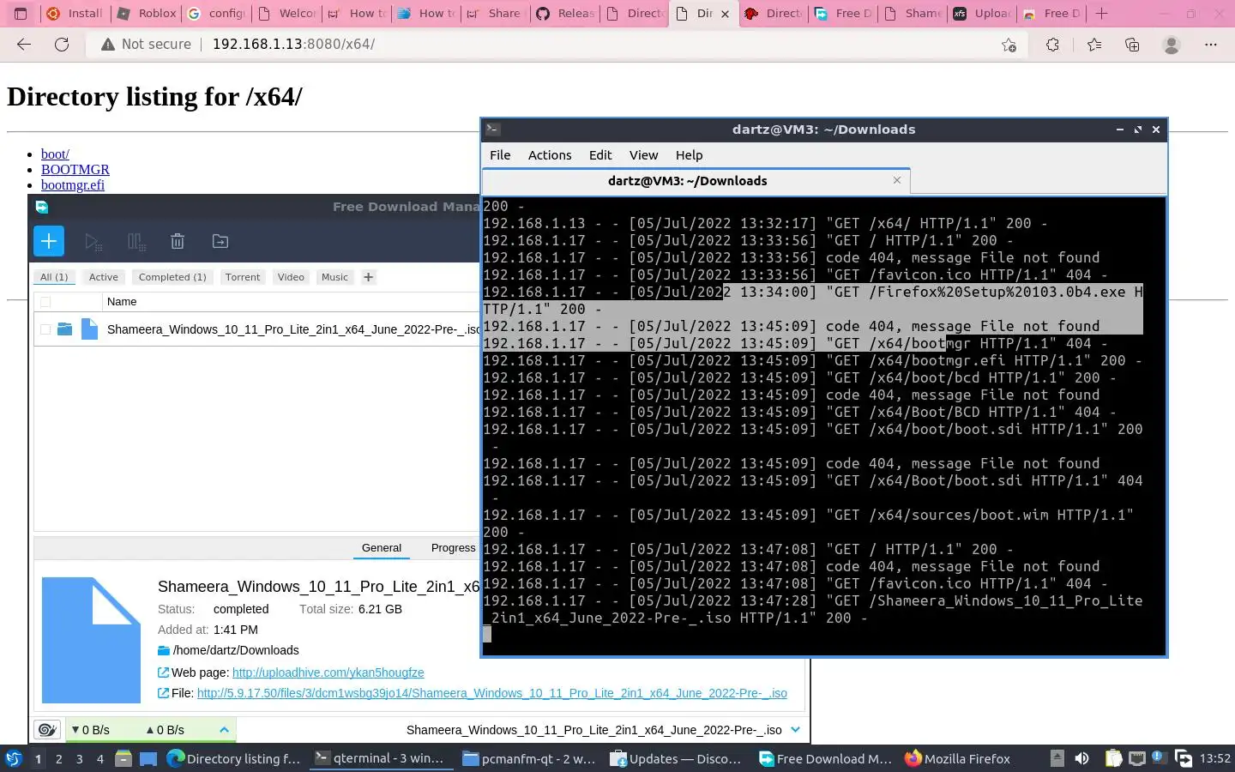Filter downloads by Active

(104, 277)
